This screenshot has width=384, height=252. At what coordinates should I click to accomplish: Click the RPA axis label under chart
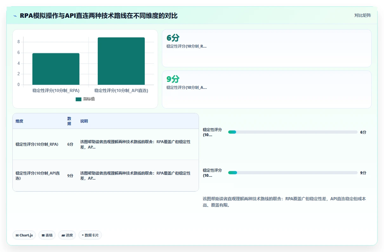tap(56, 90)
